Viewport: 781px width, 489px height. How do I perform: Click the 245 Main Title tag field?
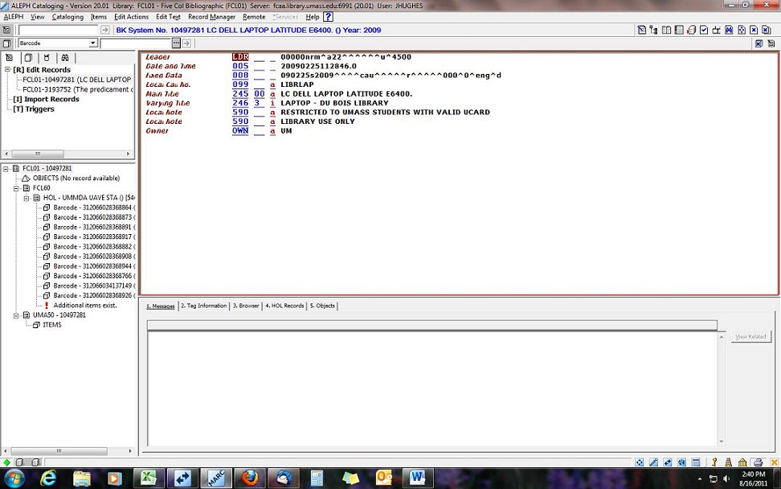[239, 94]
